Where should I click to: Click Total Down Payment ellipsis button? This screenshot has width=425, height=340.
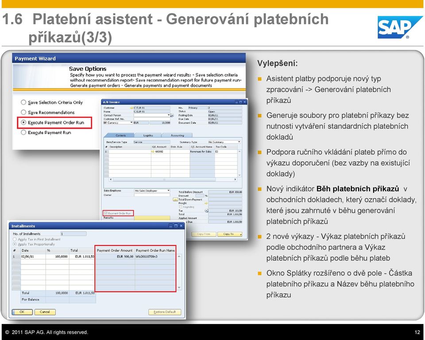pos(175,199)
